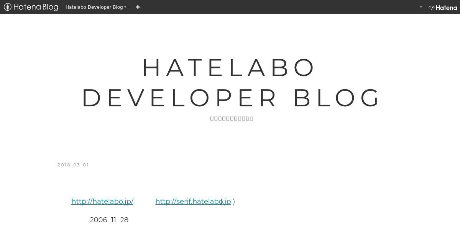This screenshot has height=241, width=460.
Task: Select the blog subtitle text under the title
Action: [x=232, y=118]
